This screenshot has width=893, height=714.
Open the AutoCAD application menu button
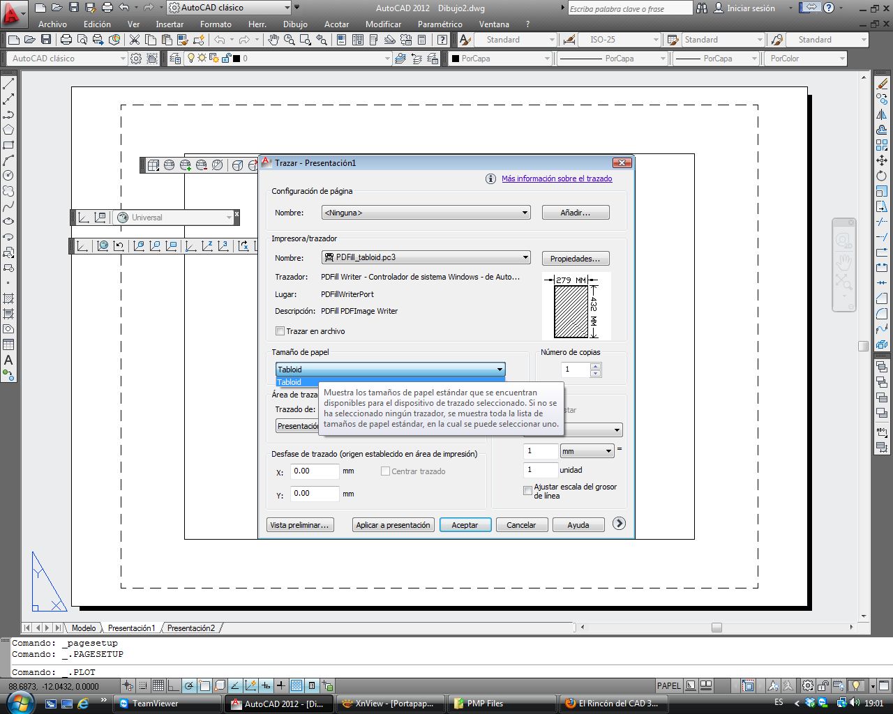coord(14,13)
